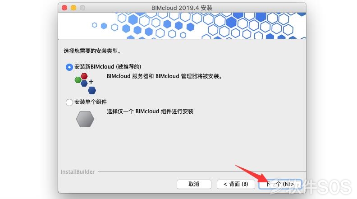Click the blue hexagon pattern header banner
Viewport: 357px width, 199px height.
tap(182, 26)
